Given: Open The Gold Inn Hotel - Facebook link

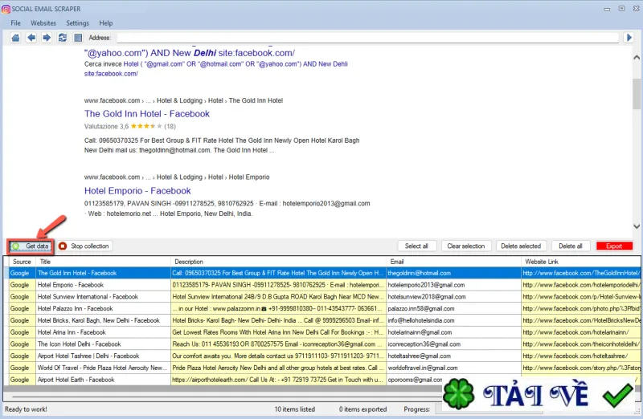Looking at the screenshot, I should 147,114.
